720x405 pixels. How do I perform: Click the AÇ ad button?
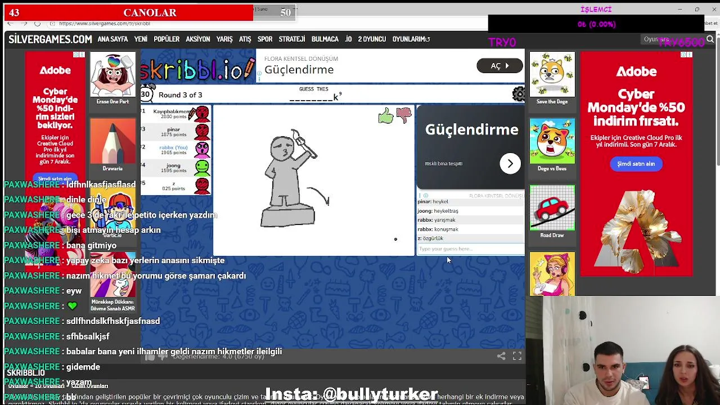[499, 66]
